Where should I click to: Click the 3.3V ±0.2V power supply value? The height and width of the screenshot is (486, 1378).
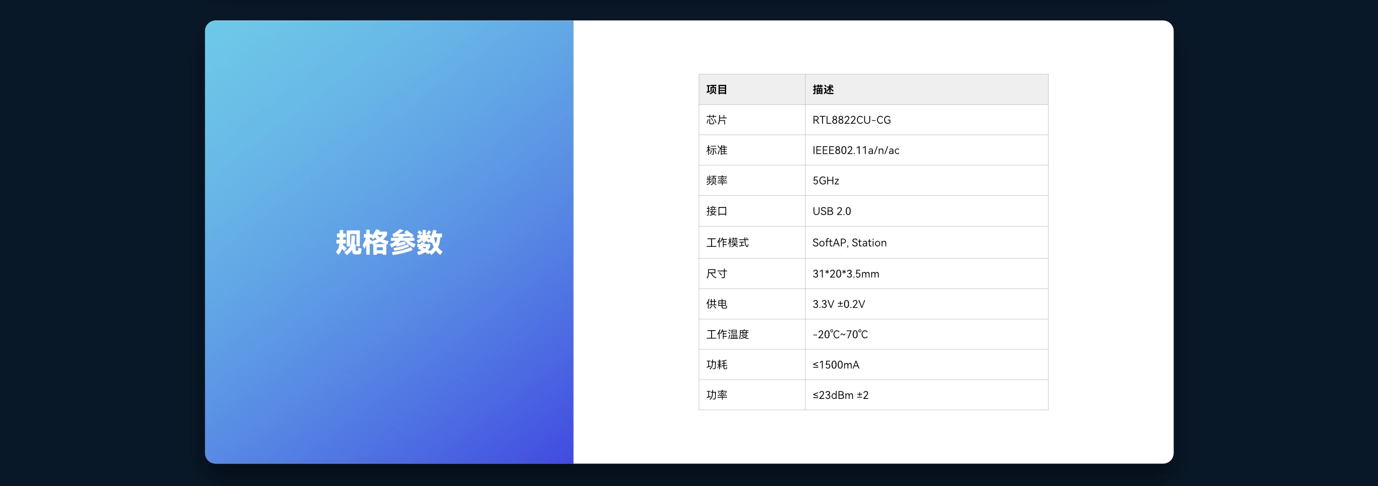point(839,304)
